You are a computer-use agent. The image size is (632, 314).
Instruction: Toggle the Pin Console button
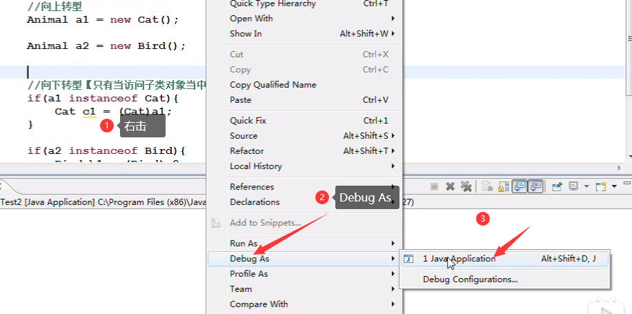coord(557,186)
